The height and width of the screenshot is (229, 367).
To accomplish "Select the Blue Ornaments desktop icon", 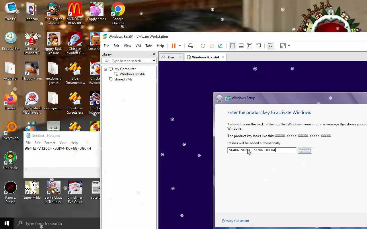I will (75, 73).
